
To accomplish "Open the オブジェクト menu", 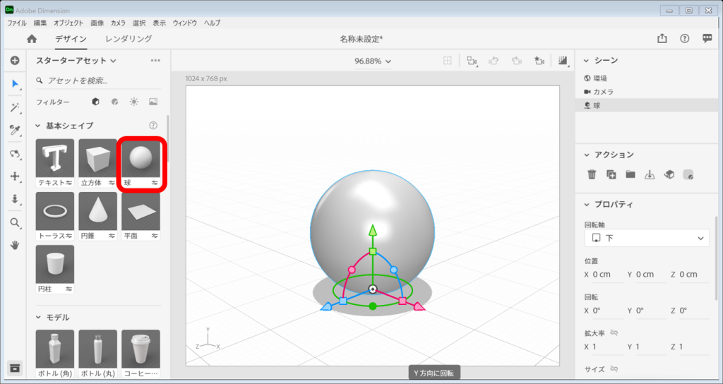I will 68,23.
